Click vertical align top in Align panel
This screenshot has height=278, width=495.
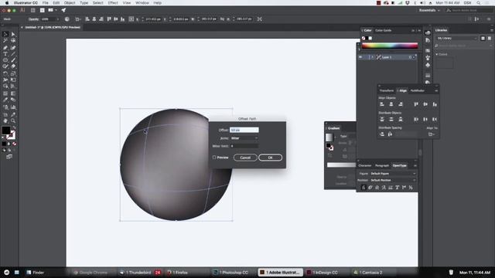[416, 104]
